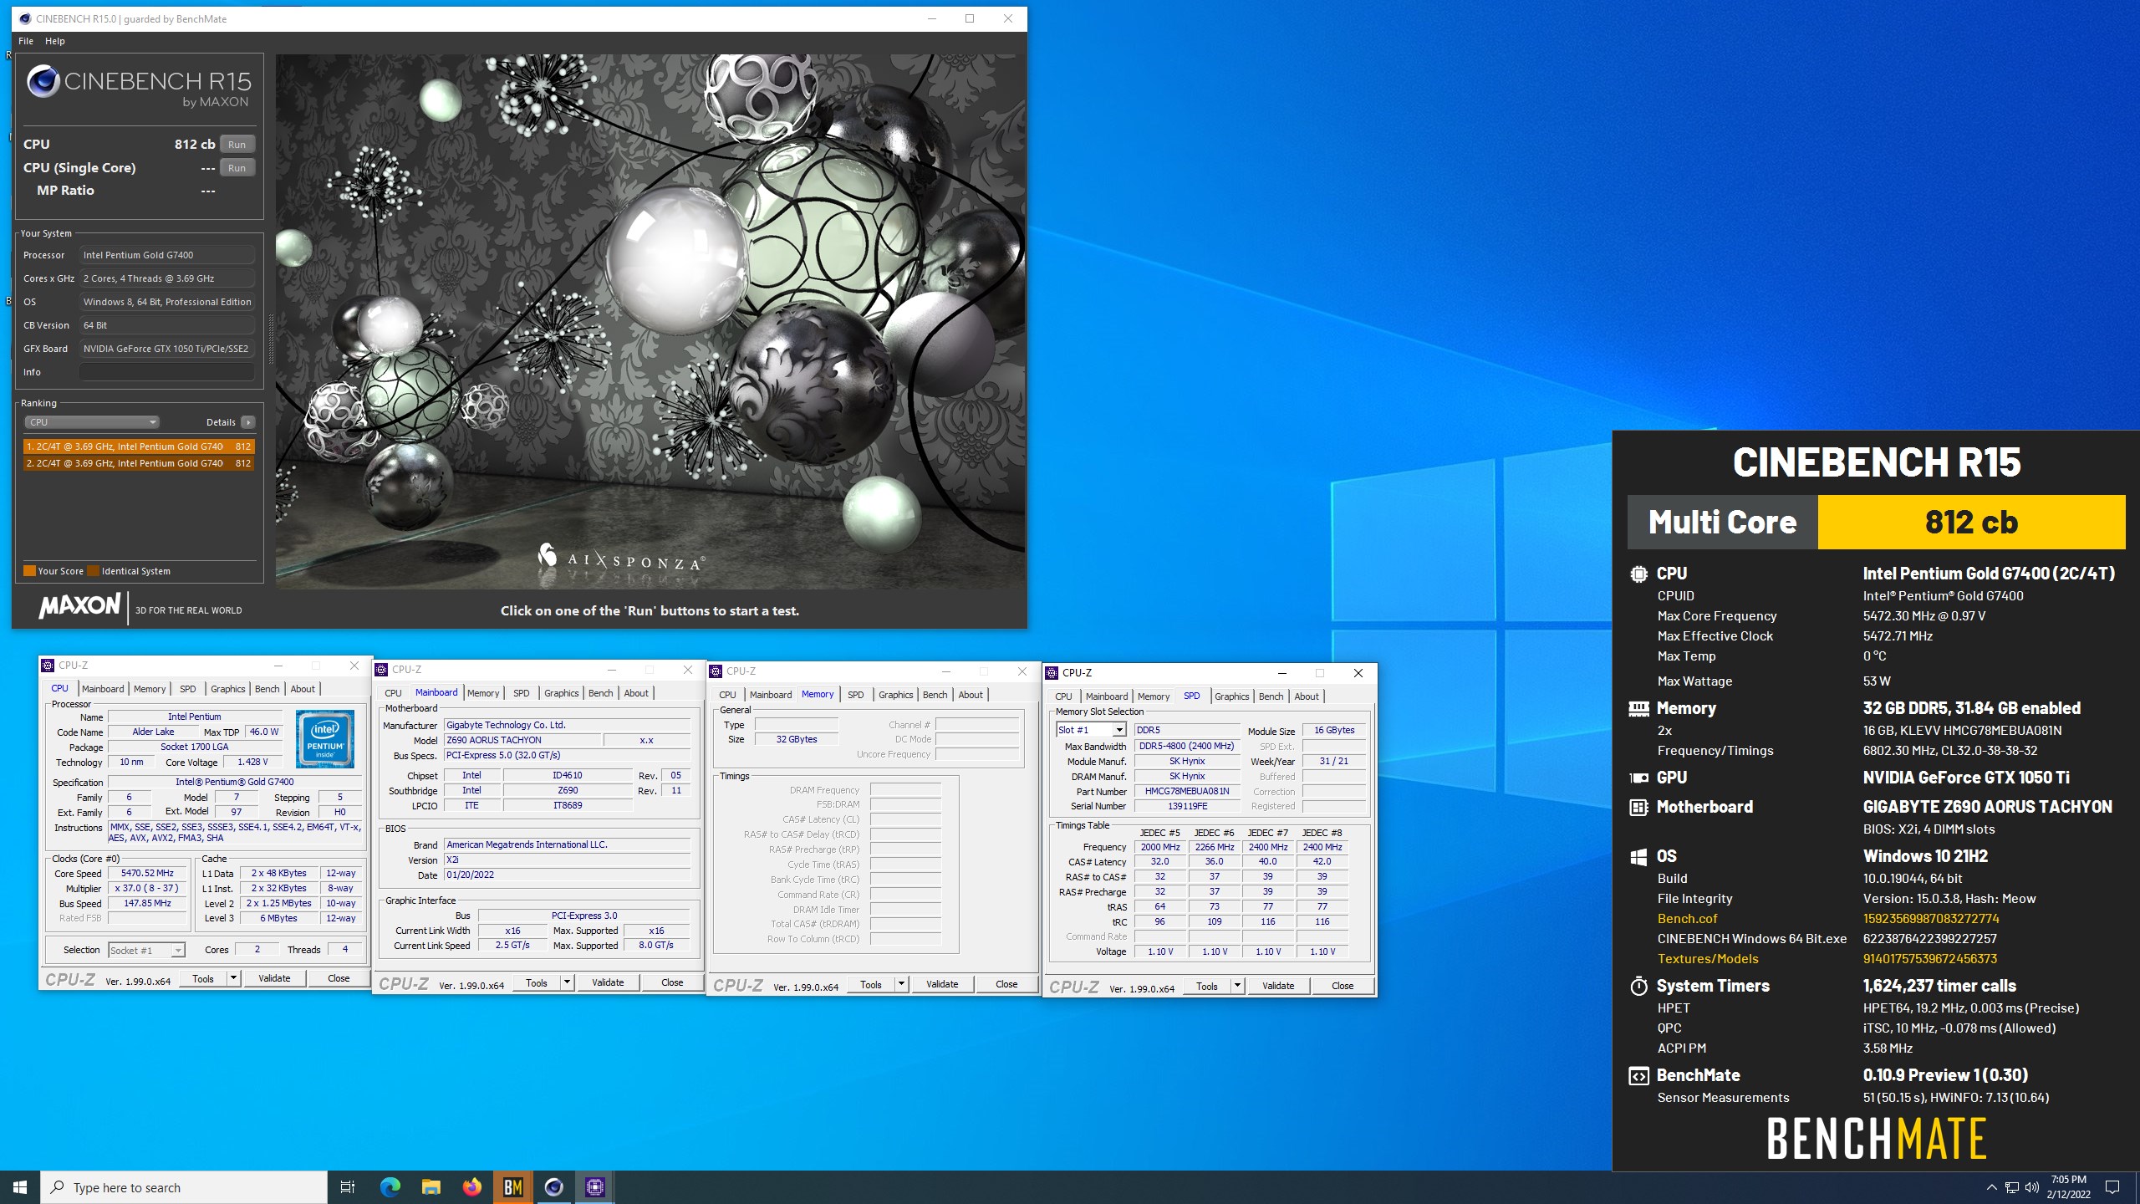
Task: Open the notification center icon
Action: 2112,1187
